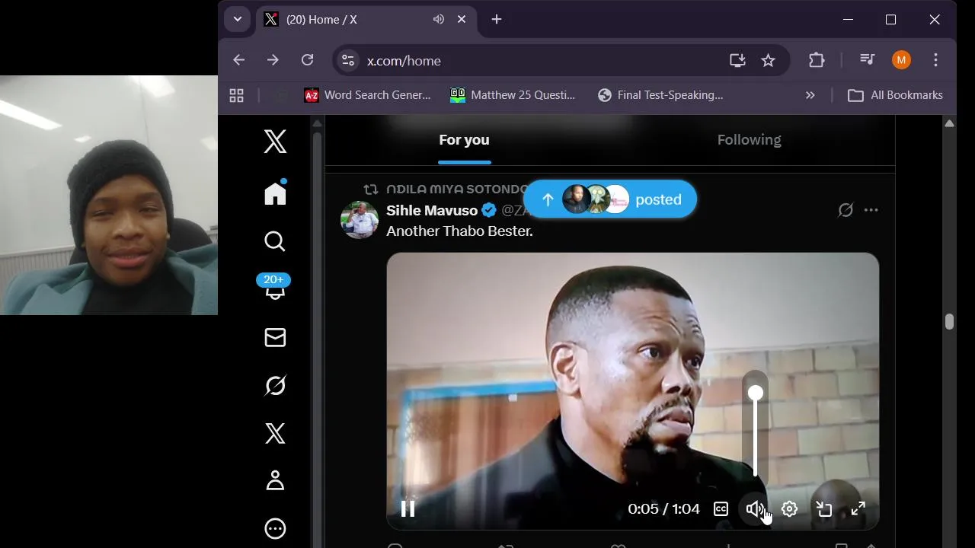The height and width of the screenshot is (548, 975).
Task: Click the X logo at top of sidebar
Action: [275, 142]
